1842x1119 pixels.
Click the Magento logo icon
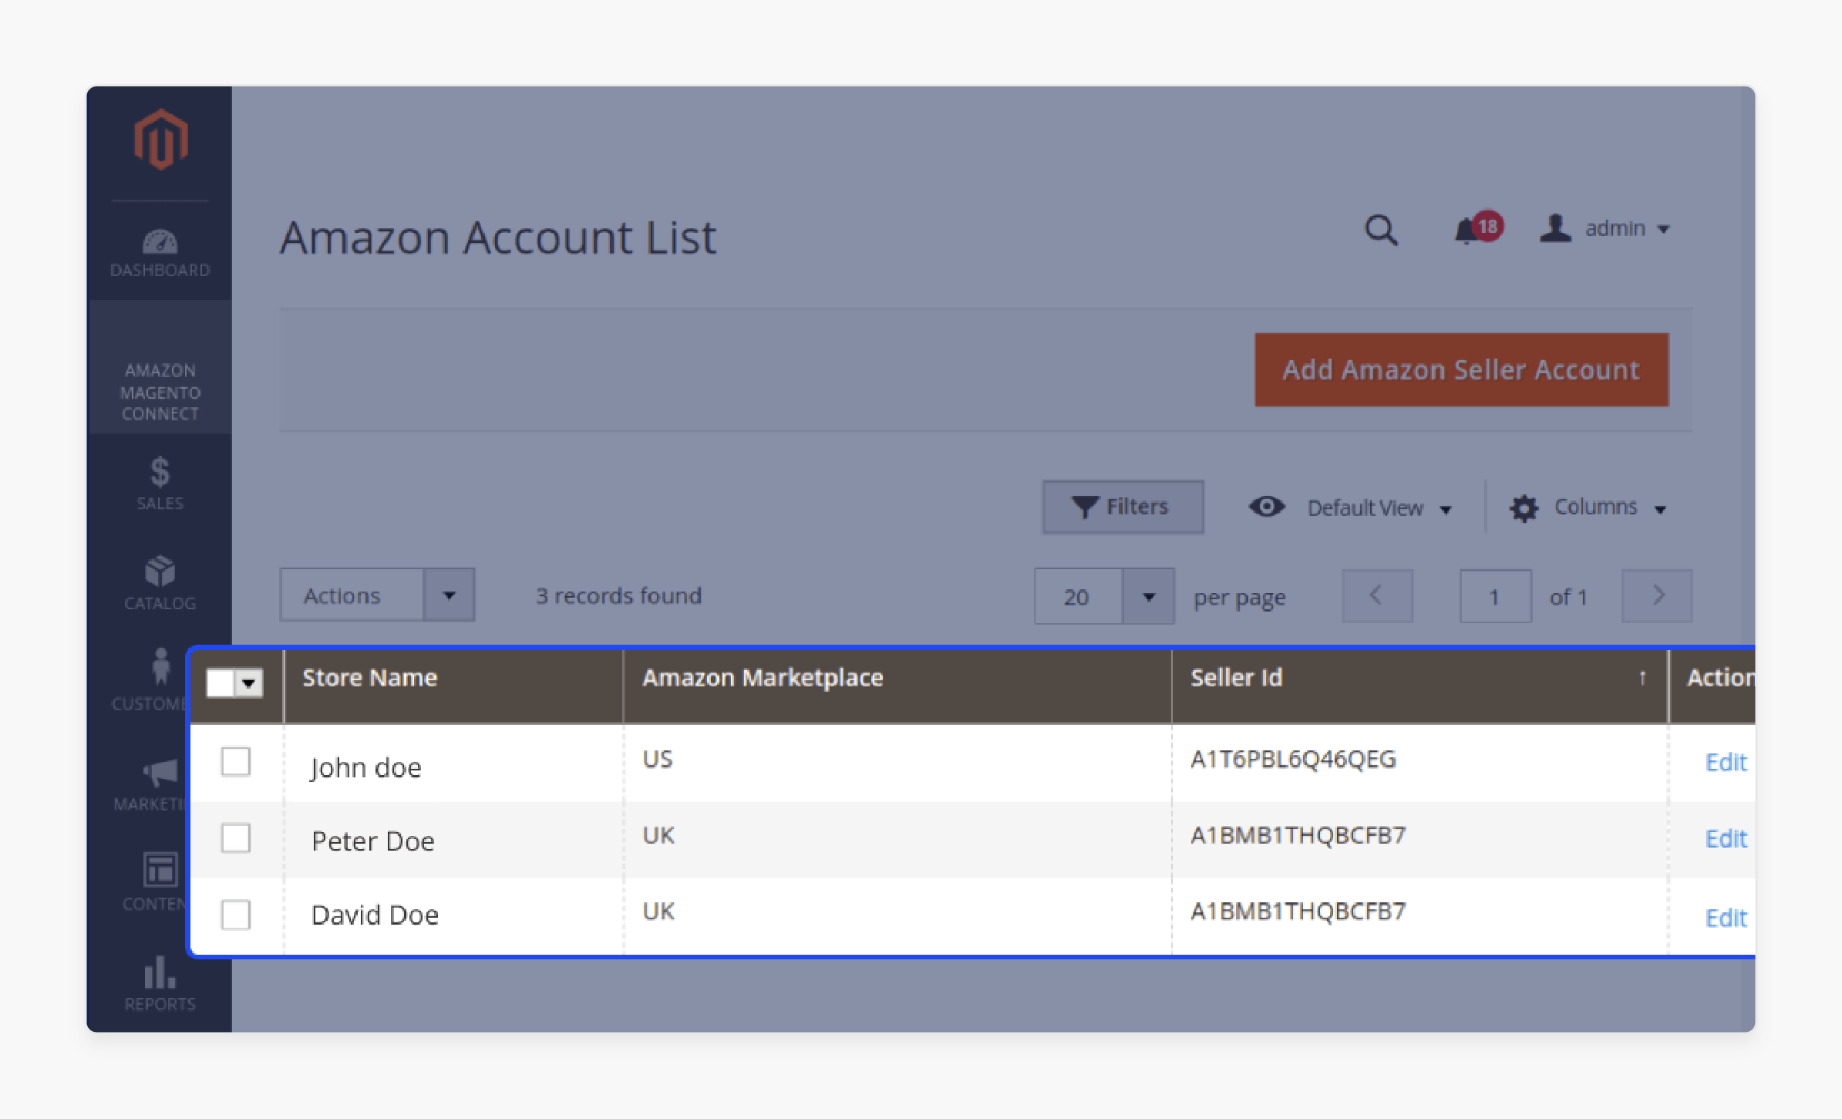(160, 140)
